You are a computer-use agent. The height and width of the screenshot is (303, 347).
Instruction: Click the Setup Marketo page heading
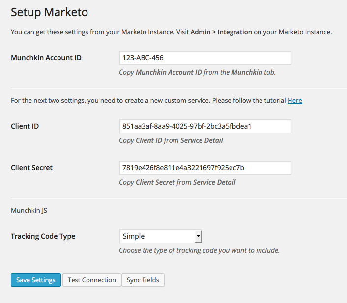pos(49,12)
